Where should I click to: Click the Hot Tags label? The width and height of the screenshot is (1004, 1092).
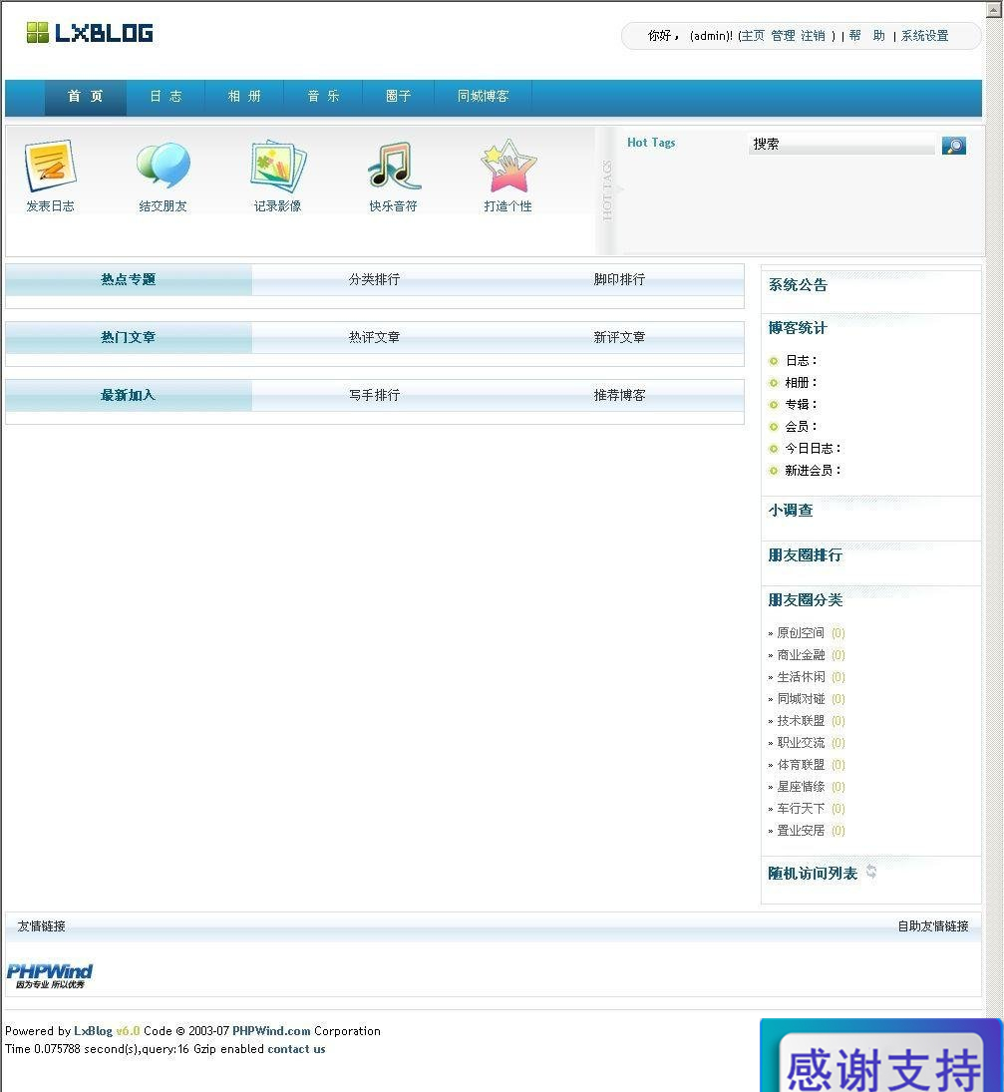coord(651,142)
